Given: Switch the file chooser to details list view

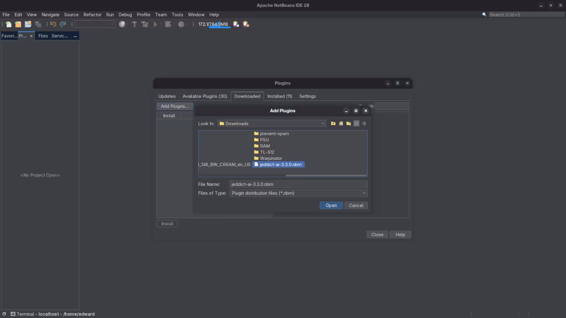Looking at the screenshot, I should pyautogui.click(x=364, y=123).
